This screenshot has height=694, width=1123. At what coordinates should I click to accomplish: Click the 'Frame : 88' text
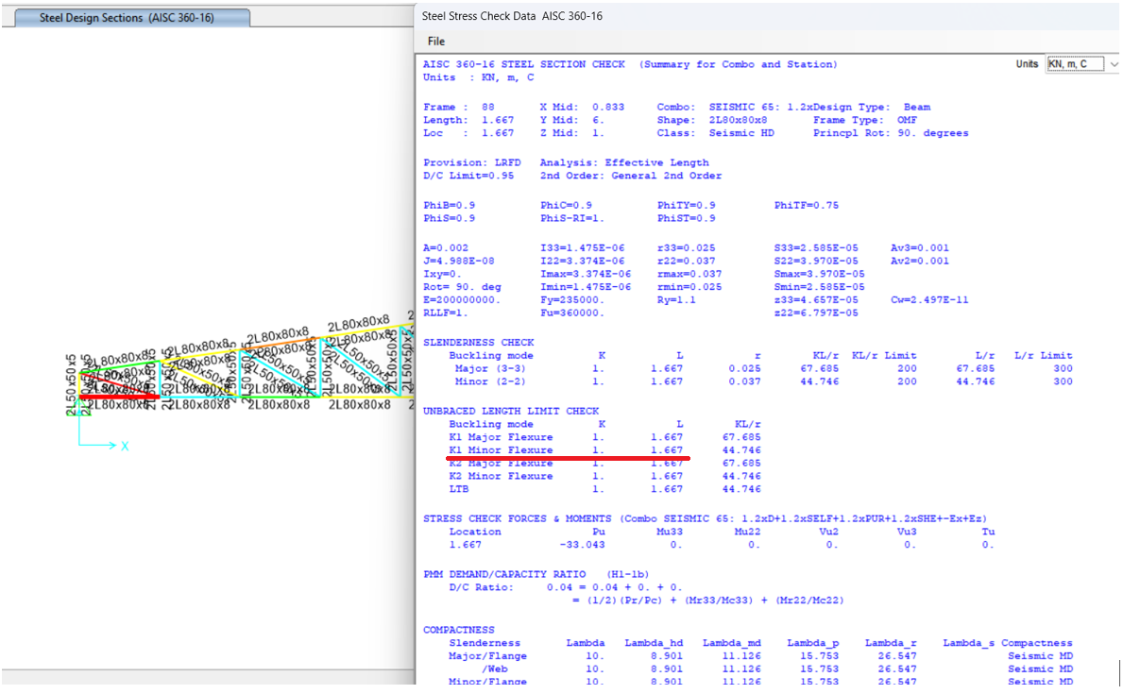pos(459,107)
